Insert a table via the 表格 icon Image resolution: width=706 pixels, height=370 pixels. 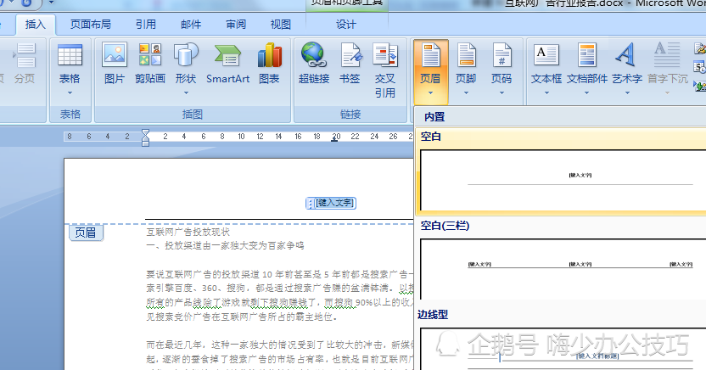(x=70, y=55)
